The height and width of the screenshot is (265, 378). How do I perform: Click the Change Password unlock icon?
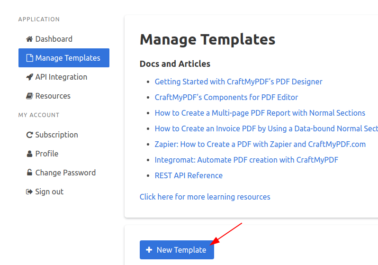tap(29, 173)
